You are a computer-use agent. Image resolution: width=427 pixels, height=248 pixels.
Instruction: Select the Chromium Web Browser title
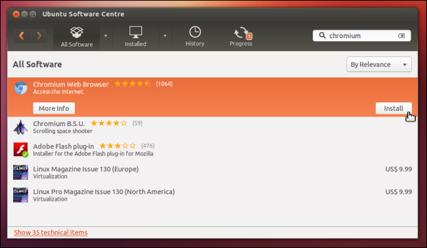tap(71, 84)
